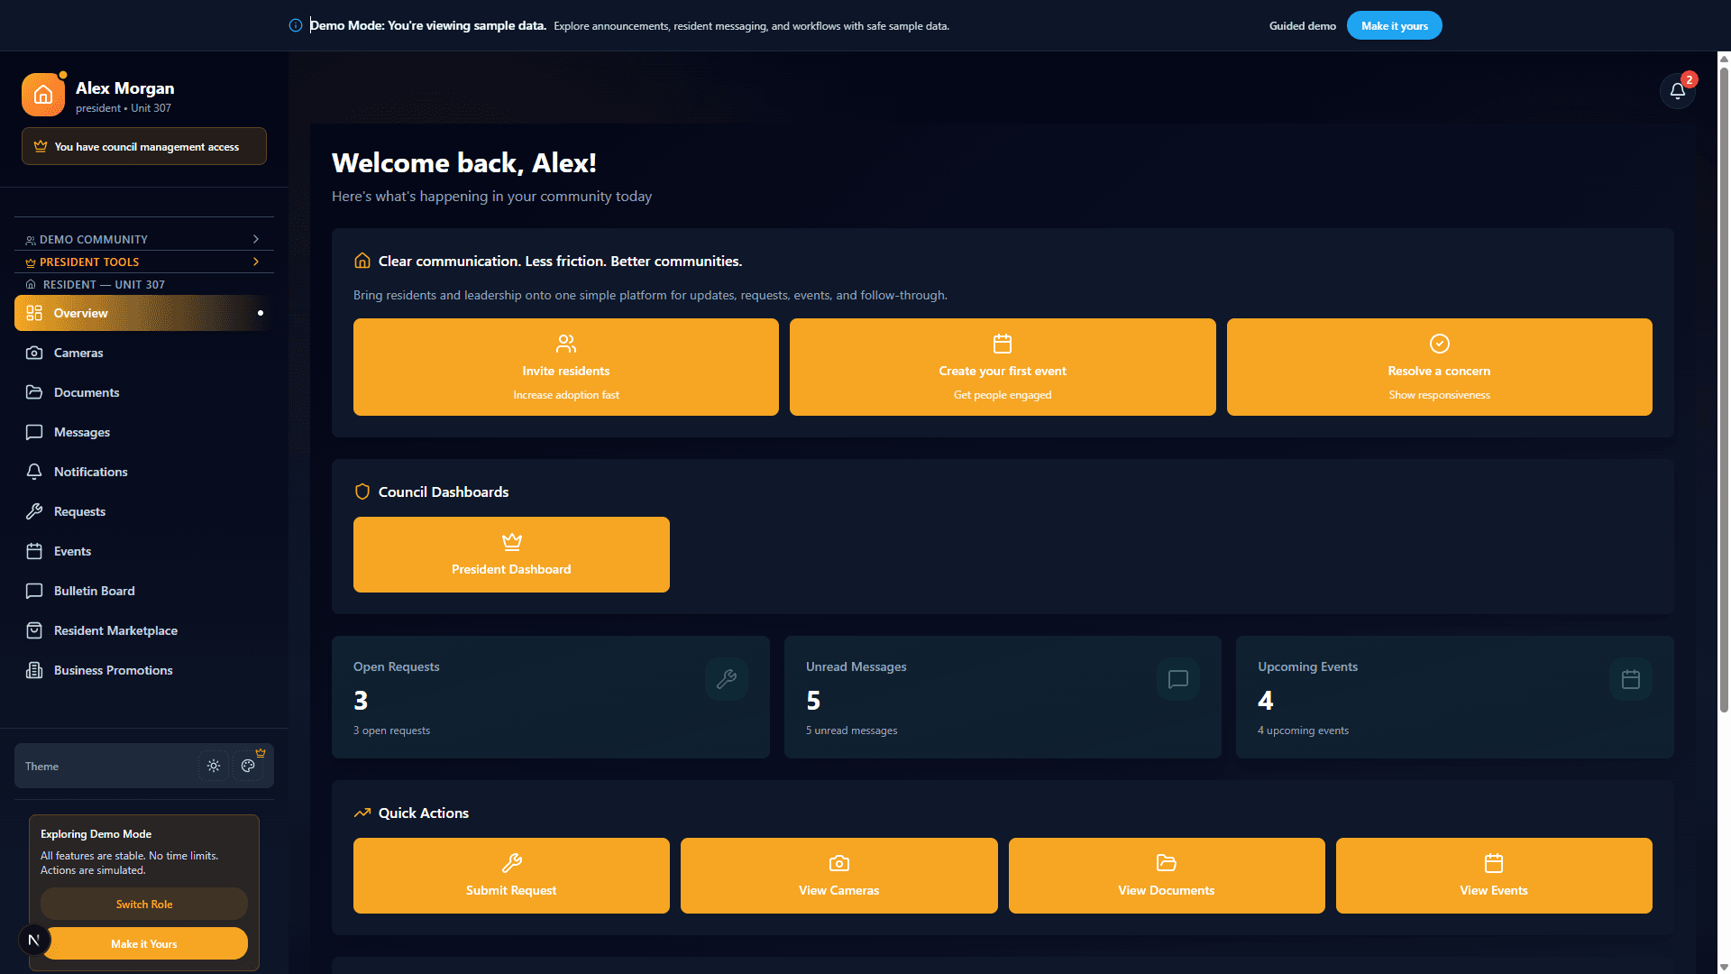Open the Resident Marketplace page
The width and height of the screenshot is (1731, 974).
(144, 630)
